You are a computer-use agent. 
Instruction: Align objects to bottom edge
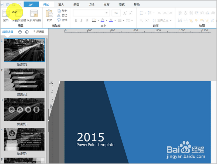tap(207, 13)
